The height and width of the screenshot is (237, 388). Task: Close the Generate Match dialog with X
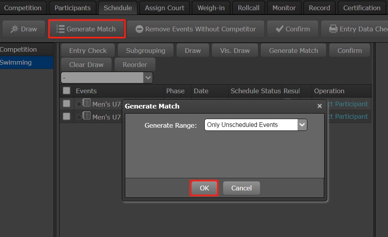tap(319, 106)
